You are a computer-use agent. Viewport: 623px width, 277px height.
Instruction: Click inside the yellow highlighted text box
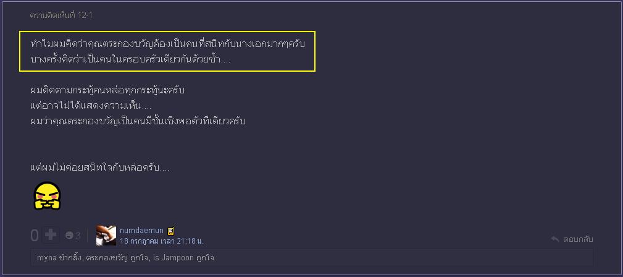coord(167,51)
